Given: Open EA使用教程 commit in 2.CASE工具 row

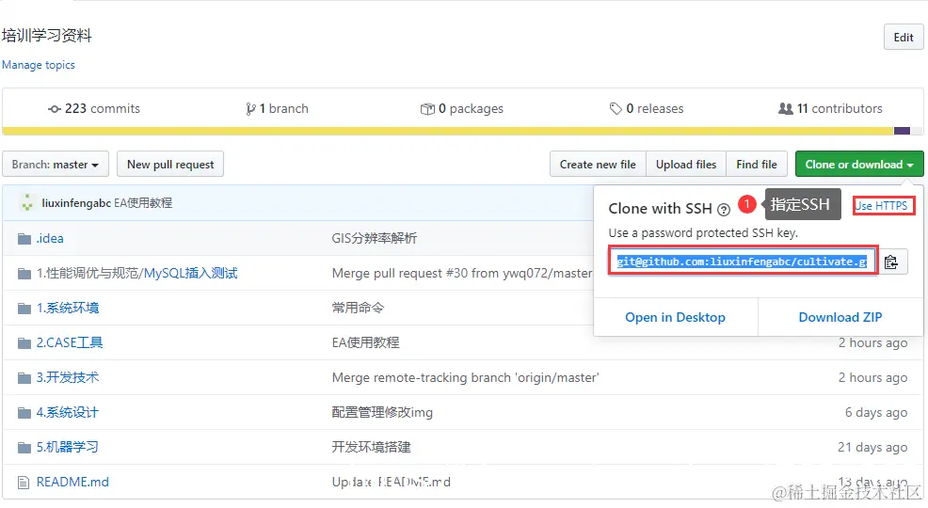Looking at the screenshot, I should 366,343.
